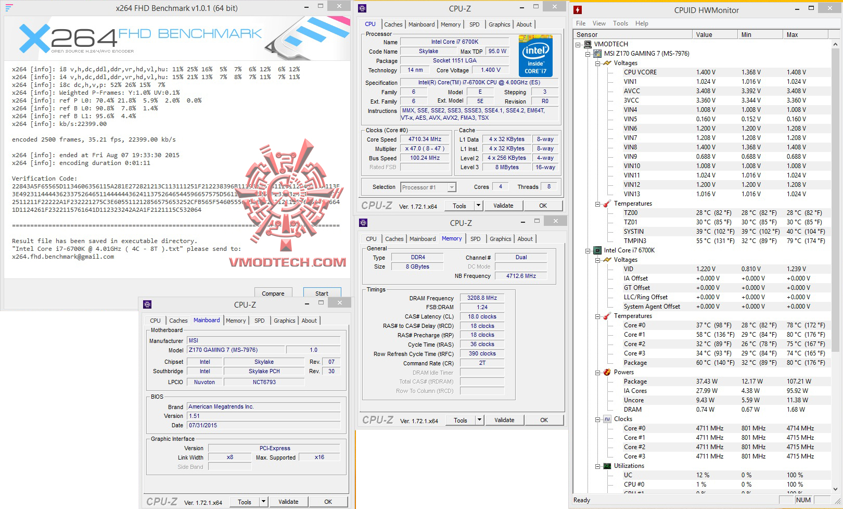Viewport: 843px width, 509px height.
Task: Collapse the Powers group in HWMonitor
Action: (597, 372)
